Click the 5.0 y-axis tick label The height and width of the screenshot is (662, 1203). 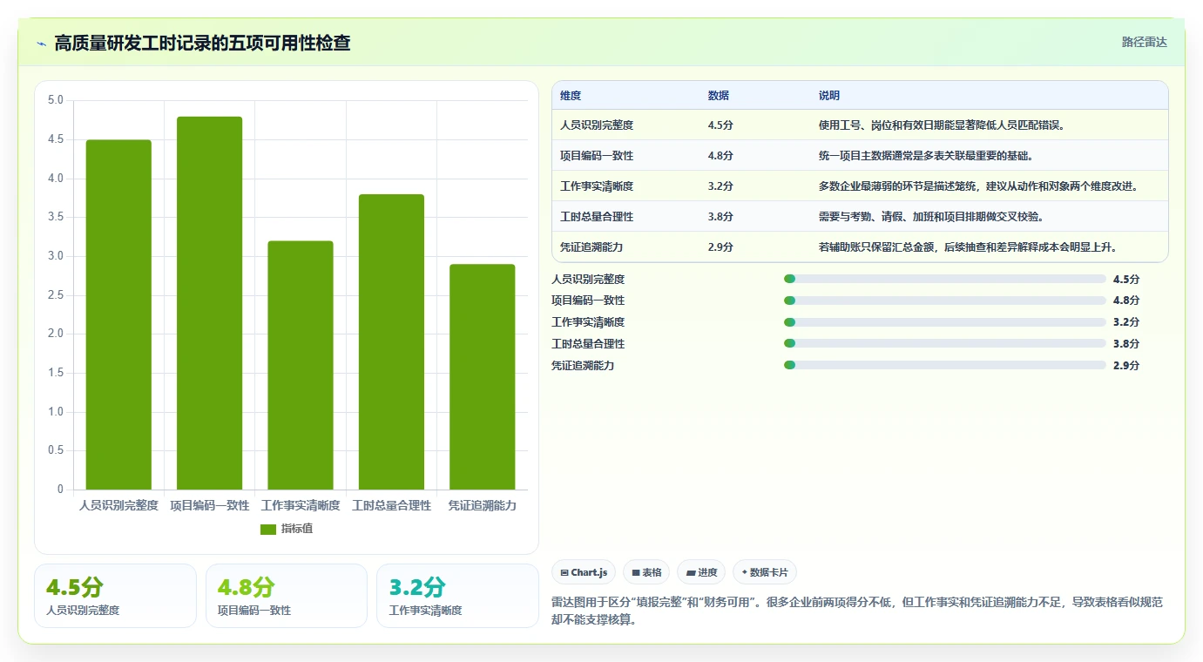coord(55,100)
